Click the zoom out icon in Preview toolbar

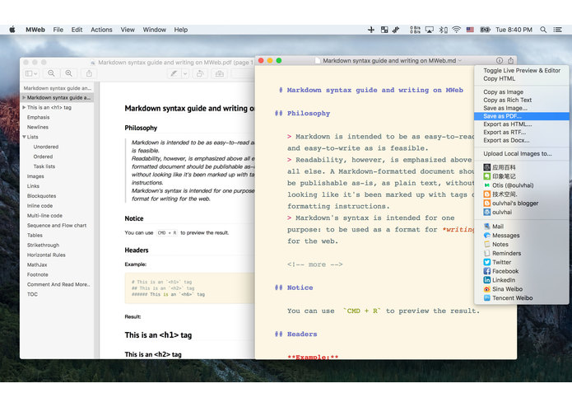click(51, 73)
